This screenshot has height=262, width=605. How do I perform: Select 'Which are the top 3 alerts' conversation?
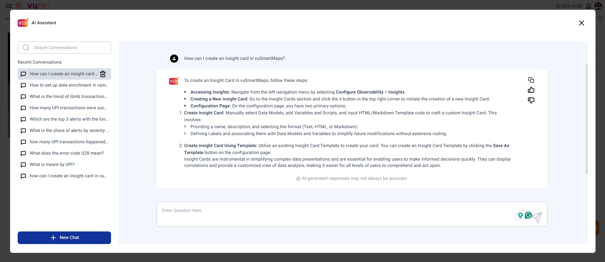point(69,119)
